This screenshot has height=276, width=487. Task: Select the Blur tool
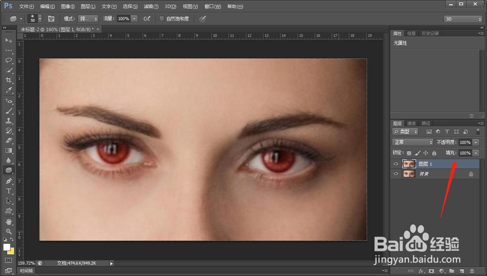pos(8,160)
